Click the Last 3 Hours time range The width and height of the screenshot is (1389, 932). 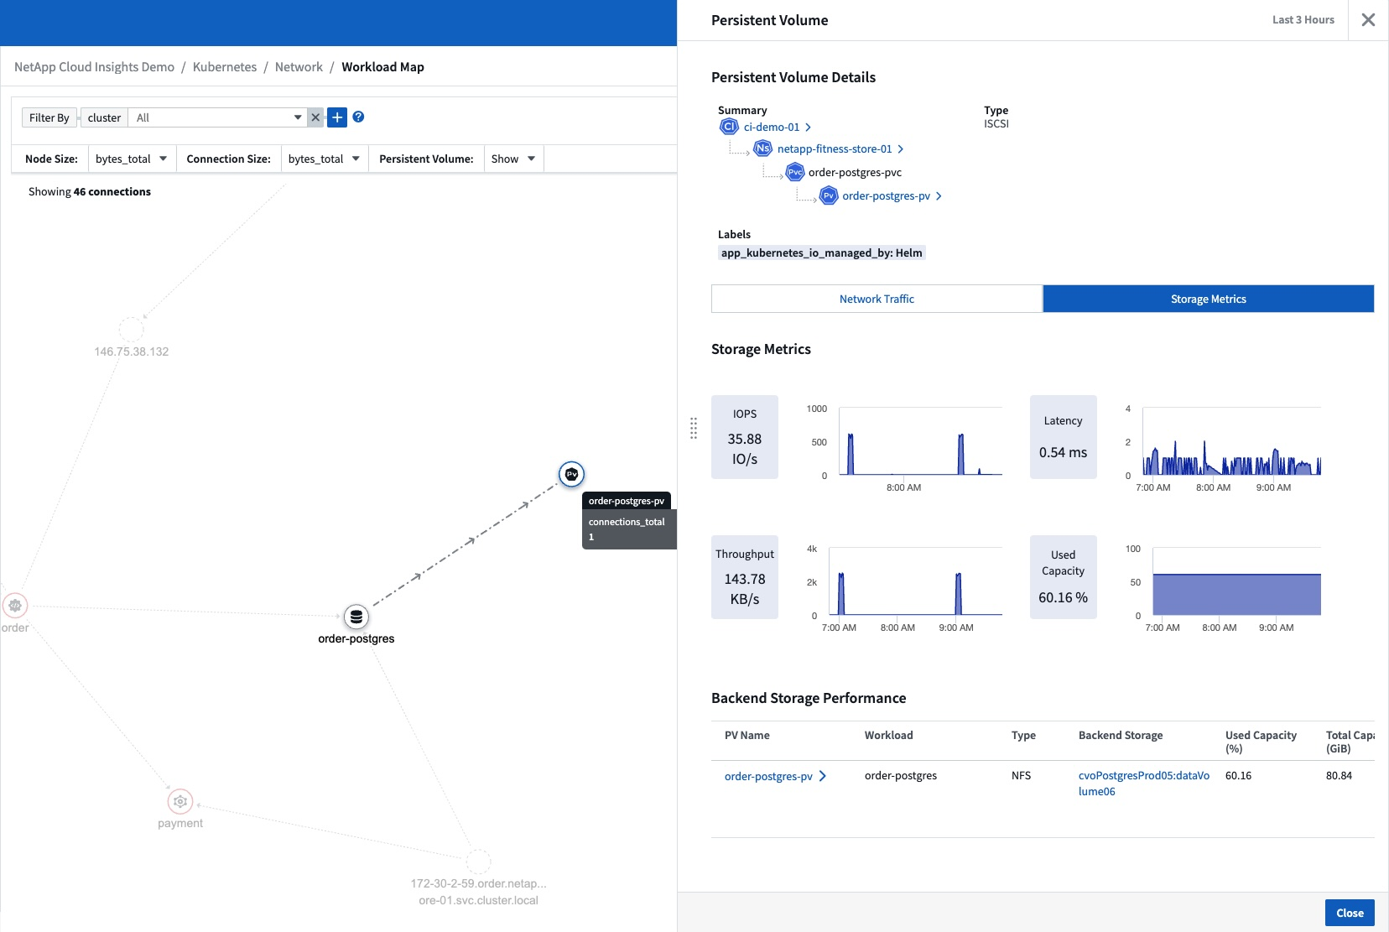(x=1303, y=20)
